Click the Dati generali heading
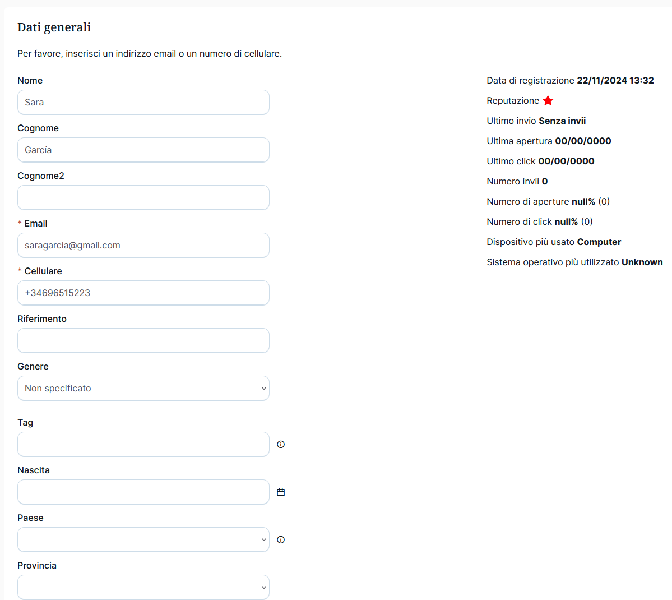Image resolution: width=672 pixels, height=600 pixels. tap(54, 27)
